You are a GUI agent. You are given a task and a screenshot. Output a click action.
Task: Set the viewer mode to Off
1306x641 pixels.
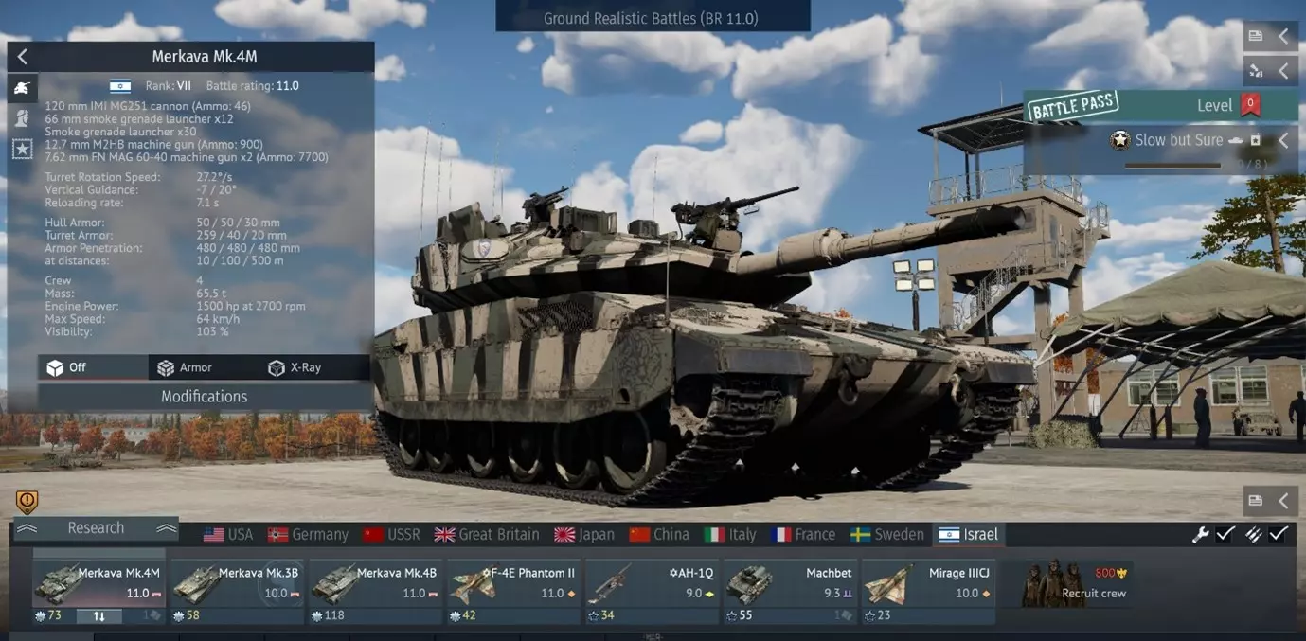pos(93,367)
